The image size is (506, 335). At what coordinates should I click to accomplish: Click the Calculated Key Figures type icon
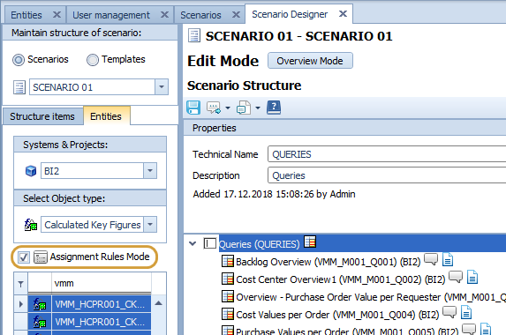click(31, 225)
